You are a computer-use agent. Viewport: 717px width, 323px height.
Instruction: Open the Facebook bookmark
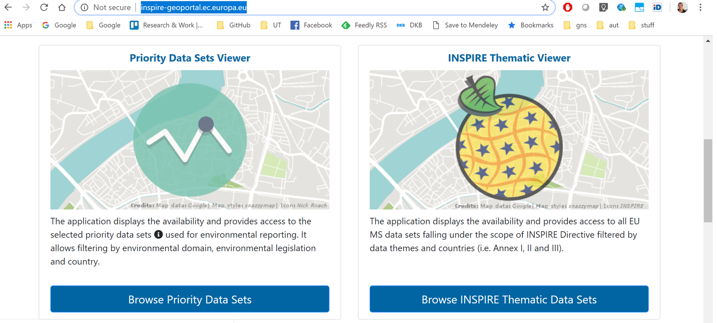(311, 25)
